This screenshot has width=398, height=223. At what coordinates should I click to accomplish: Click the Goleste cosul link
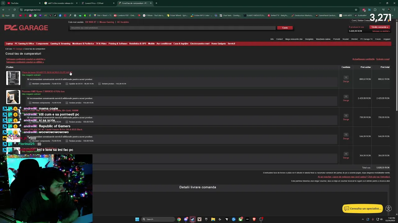point(383,59)
